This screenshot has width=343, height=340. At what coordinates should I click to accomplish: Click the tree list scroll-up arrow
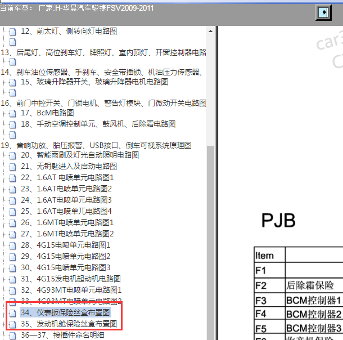(210, 31)
